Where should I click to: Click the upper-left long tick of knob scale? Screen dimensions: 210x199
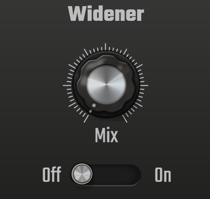86,52
